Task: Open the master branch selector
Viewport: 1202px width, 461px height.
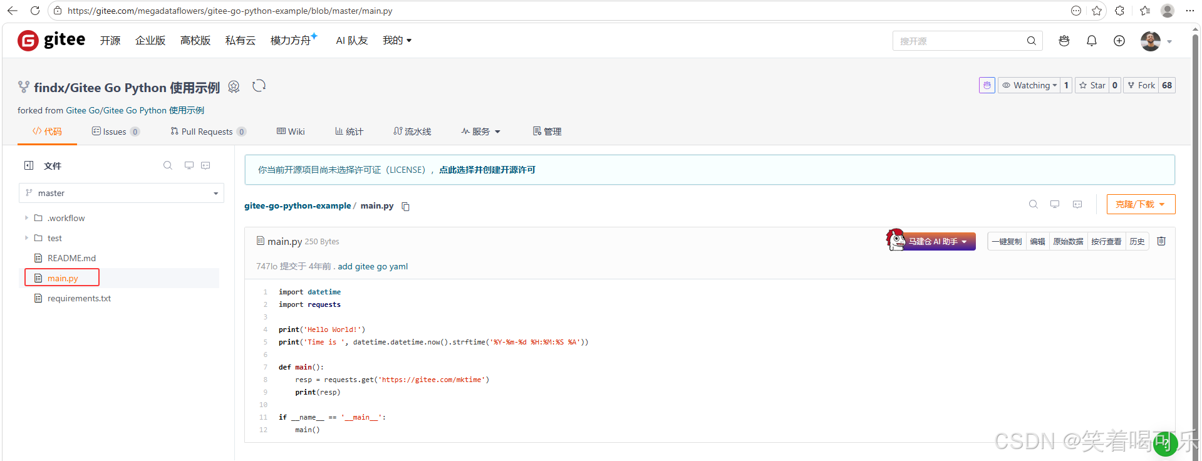Action: coord(122,193)
